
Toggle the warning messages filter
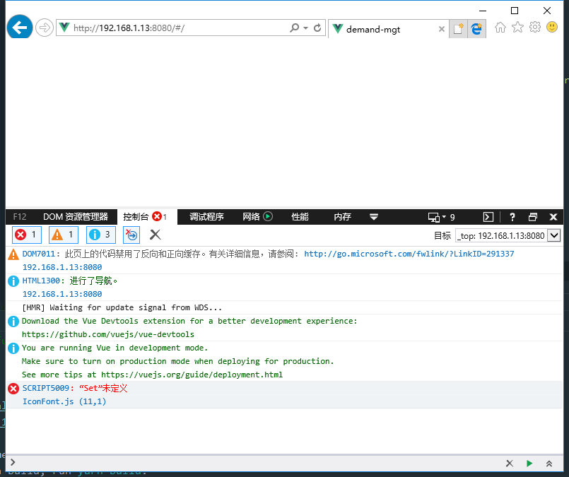pyautogui.click(x=64, y=235)
